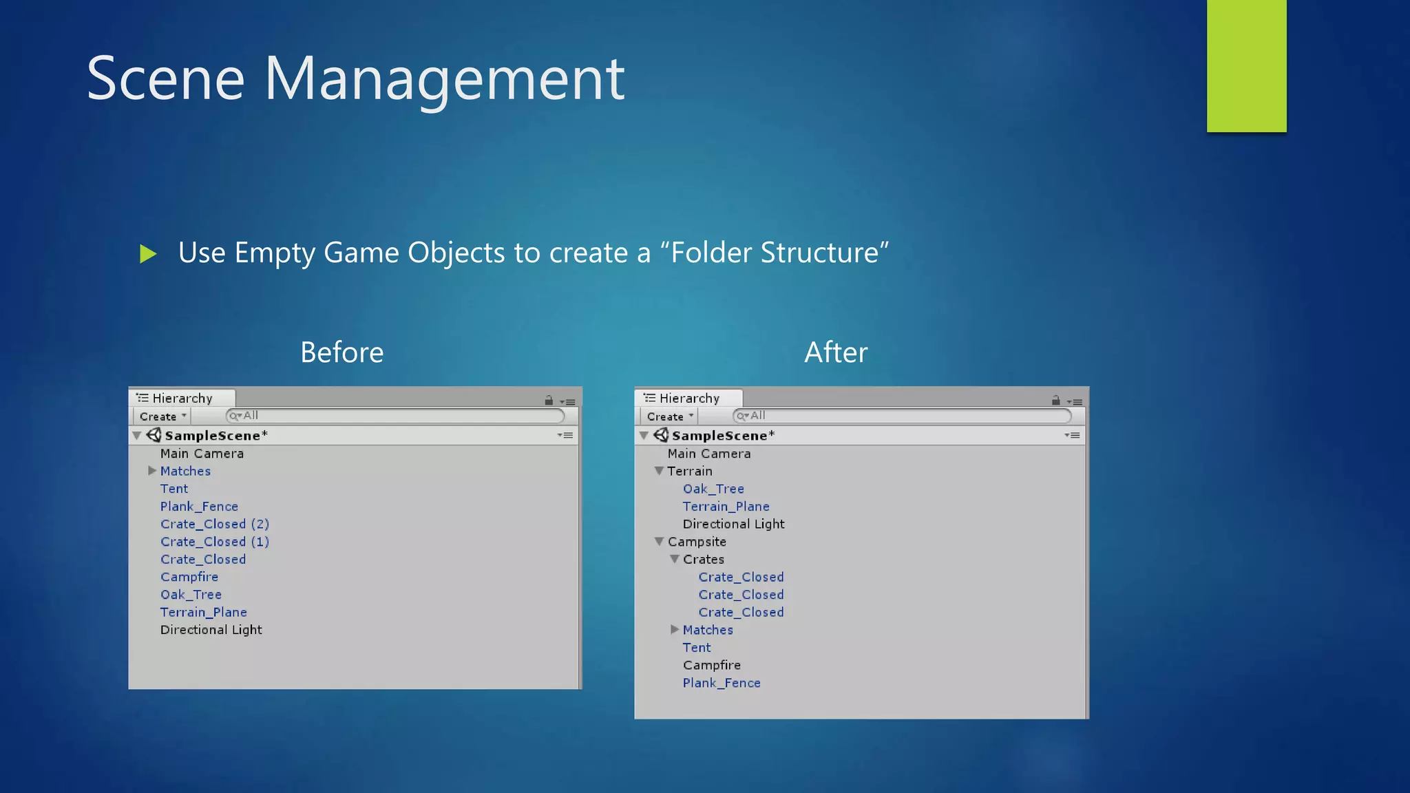Focus the search field in Before panel
1410x793 pixels.
coord(395,416)
